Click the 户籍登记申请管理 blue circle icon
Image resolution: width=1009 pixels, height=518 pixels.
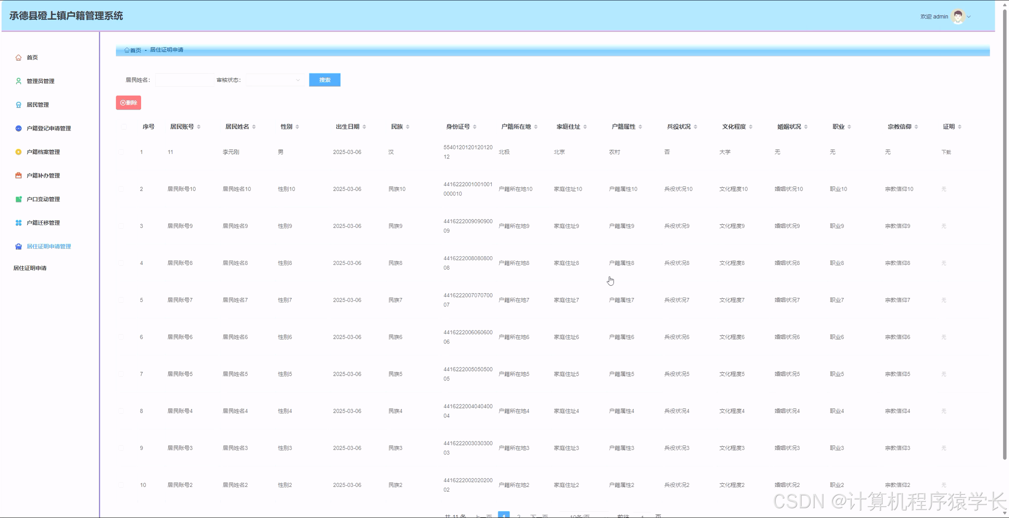point(18,129)
